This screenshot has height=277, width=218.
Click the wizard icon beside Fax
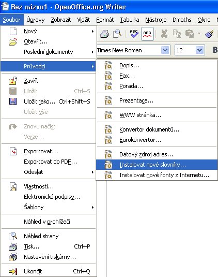108,76
